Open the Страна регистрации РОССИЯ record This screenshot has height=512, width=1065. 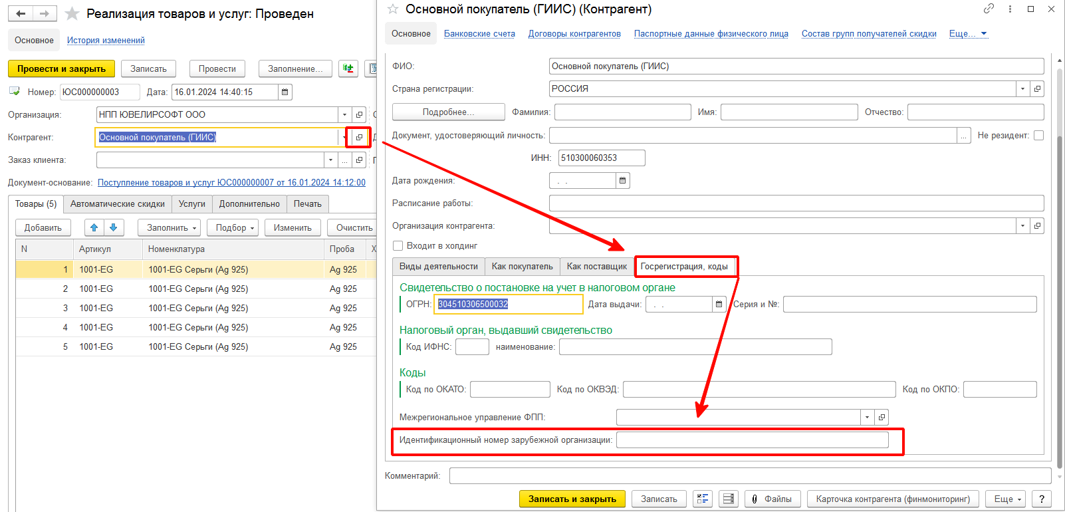[x=1037, y=88]
